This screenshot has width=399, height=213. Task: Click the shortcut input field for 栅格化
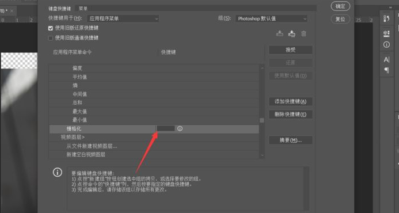pos(166,128)
